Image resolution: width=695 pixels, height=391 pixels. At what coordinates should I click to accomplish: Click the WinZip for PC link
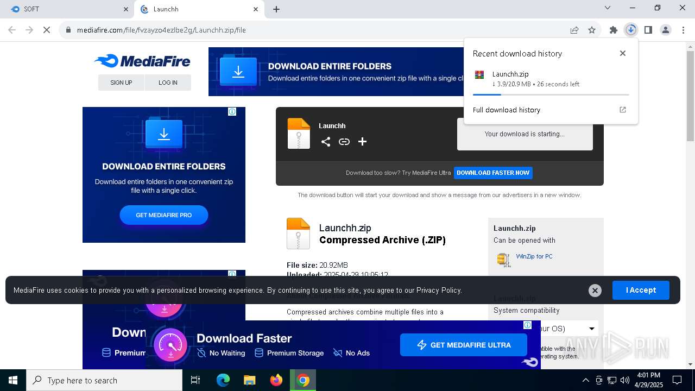coord(534,256)
